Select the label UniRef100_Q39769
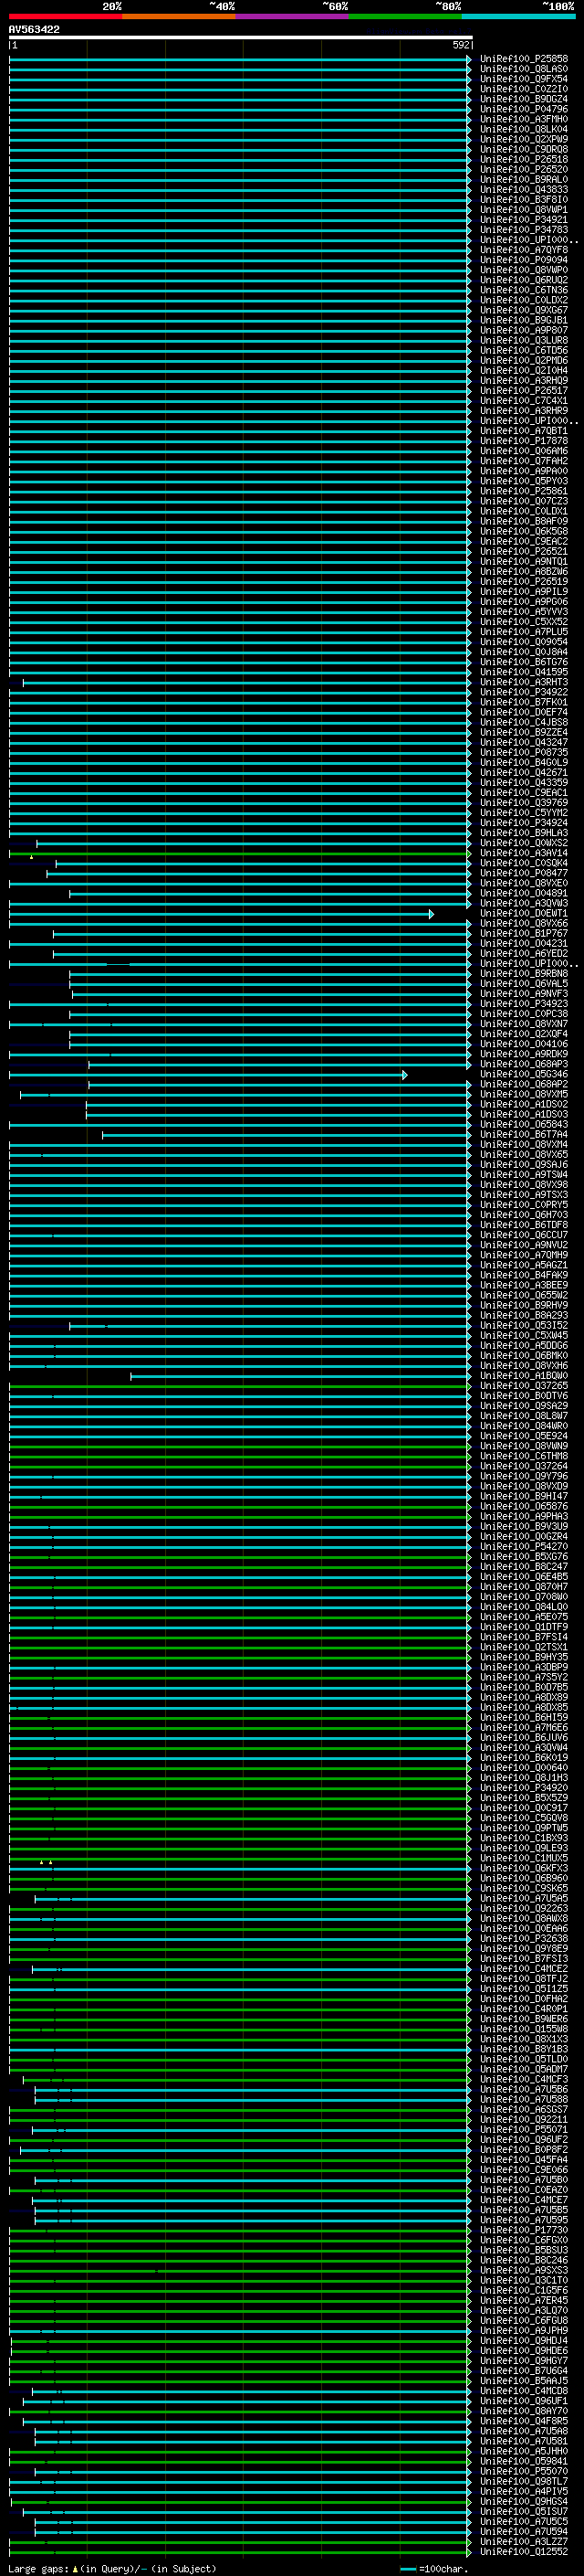The height and width of the screenshot is (2576, 584). [523, 803]
